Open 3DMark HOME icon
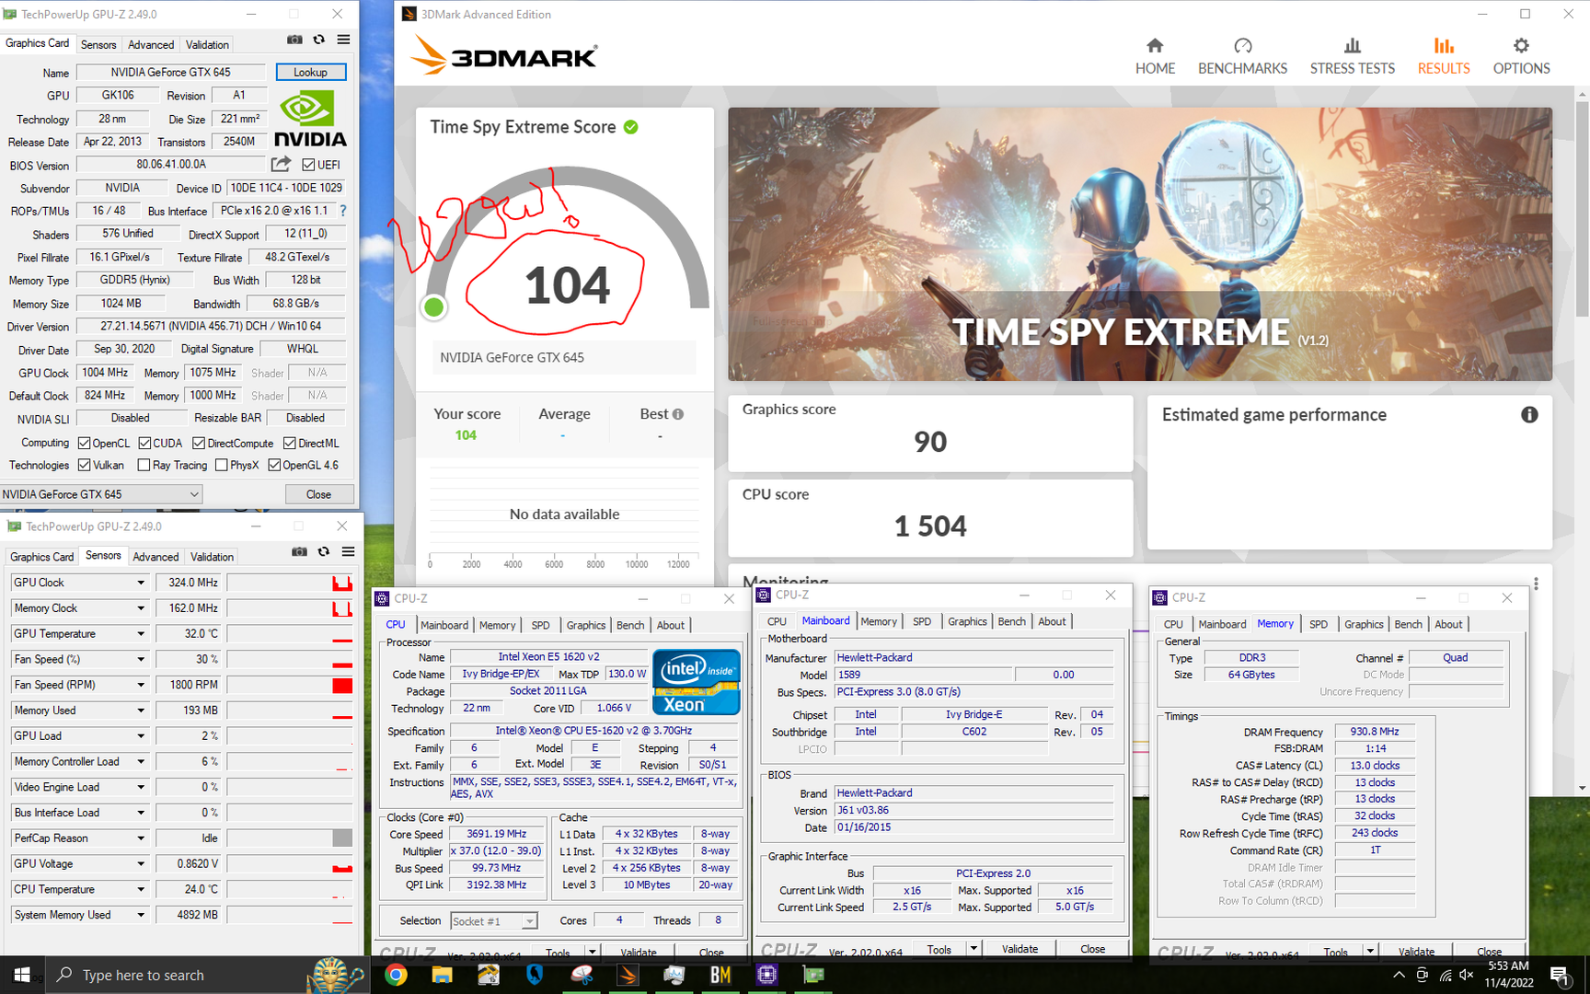 pos(1155,46)
